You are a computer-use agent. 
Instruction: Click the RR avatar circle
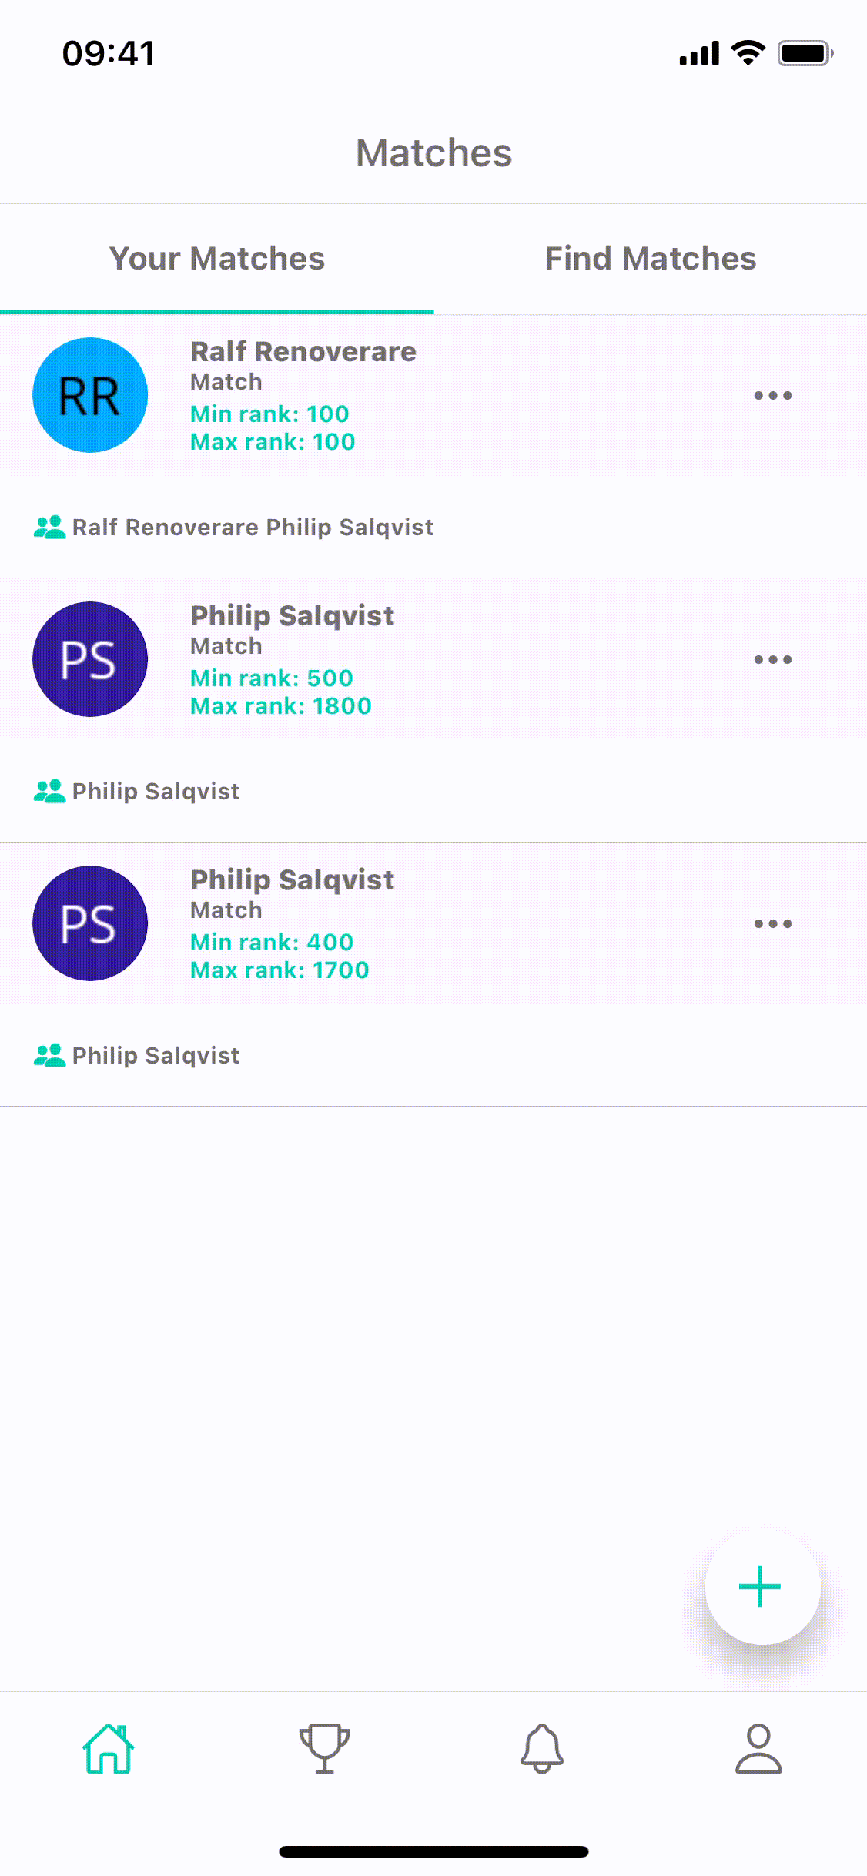[90, 395]
